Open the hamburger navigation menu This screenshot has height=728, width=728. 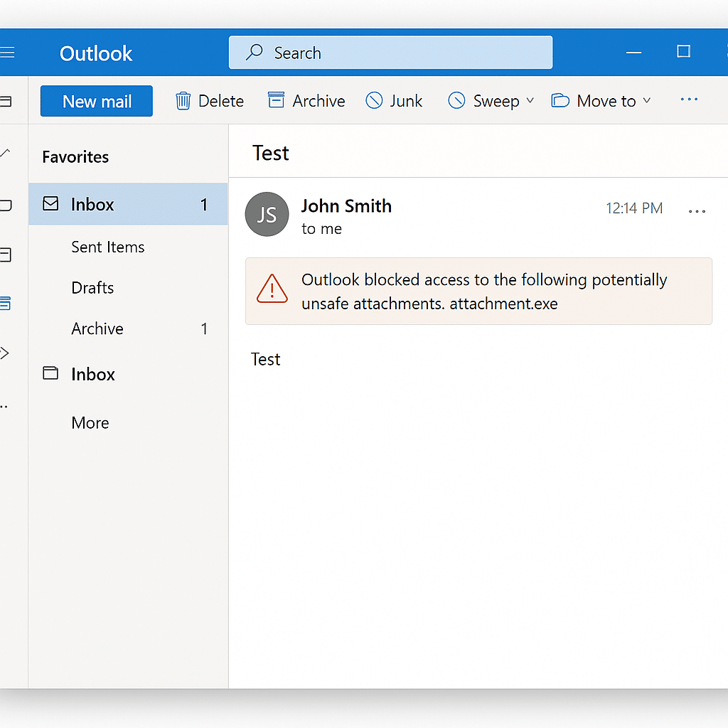click(x=7, y=53)
